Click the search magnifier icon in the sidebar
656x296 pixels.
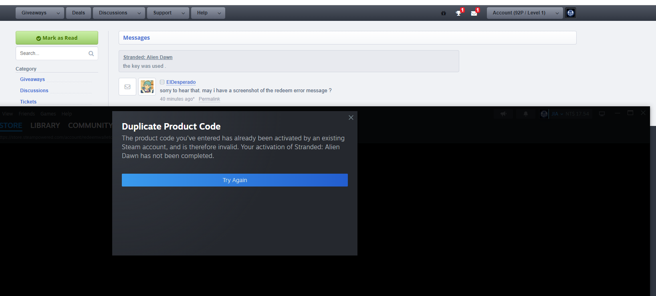[x=91, y=53]
